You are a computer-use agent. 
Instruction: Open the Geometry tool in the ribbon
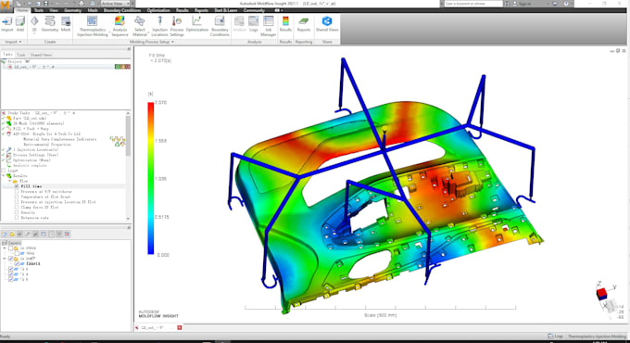[x=50, y=24]
